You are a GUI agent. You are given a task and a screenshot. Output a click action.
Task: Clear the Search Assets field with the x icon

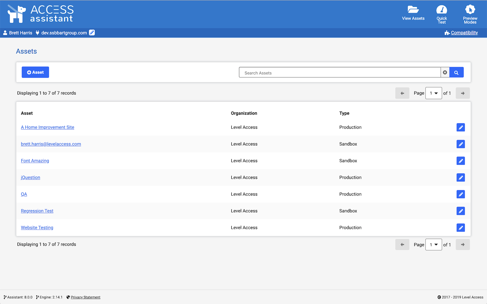(x=445, y=72)
